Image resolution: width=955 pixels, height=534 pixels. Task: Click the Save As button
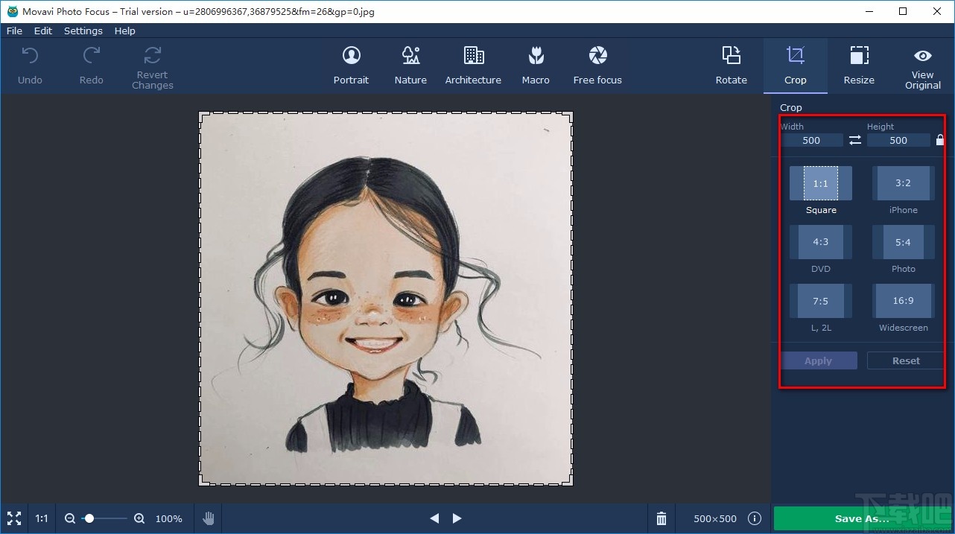pos(861,518)
